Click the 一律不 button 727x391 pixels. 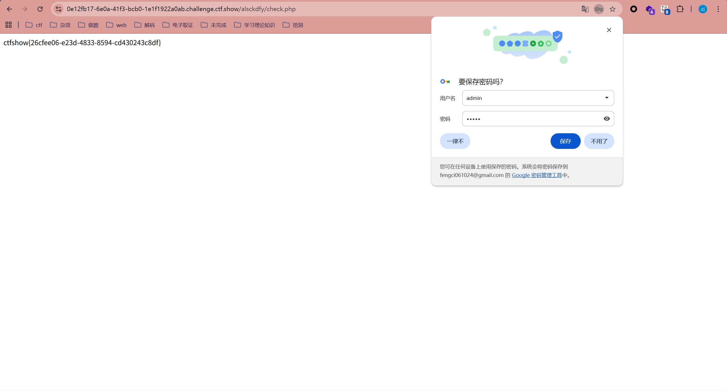[455, 141]
